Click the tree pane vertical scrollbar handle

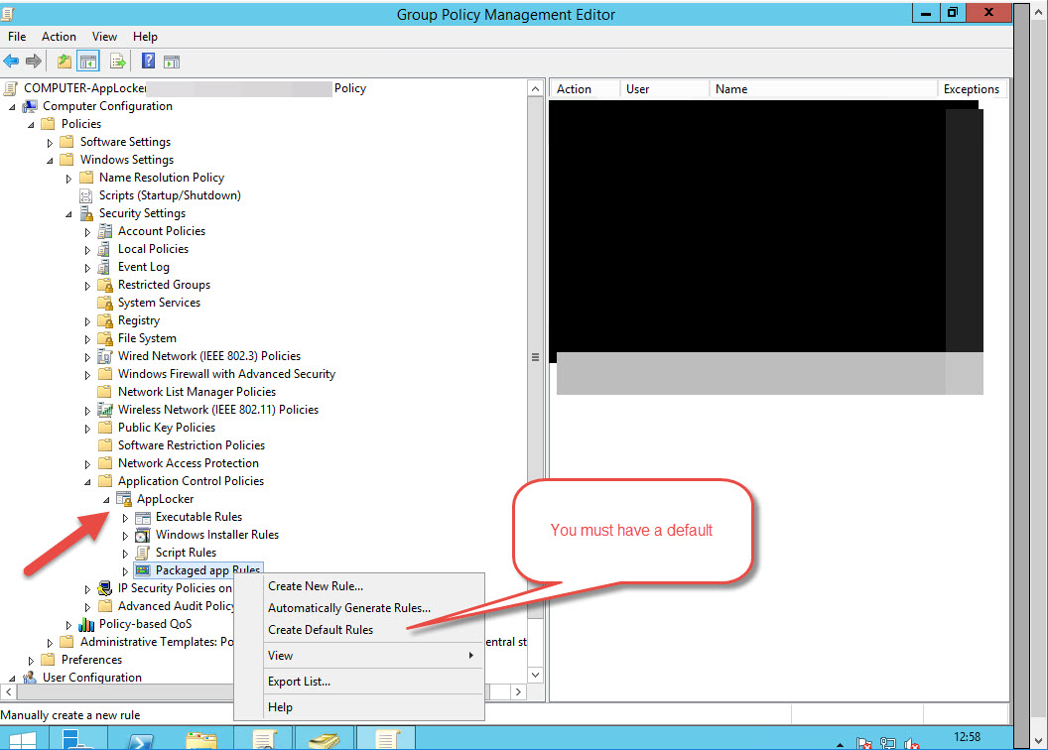(536, 357)
